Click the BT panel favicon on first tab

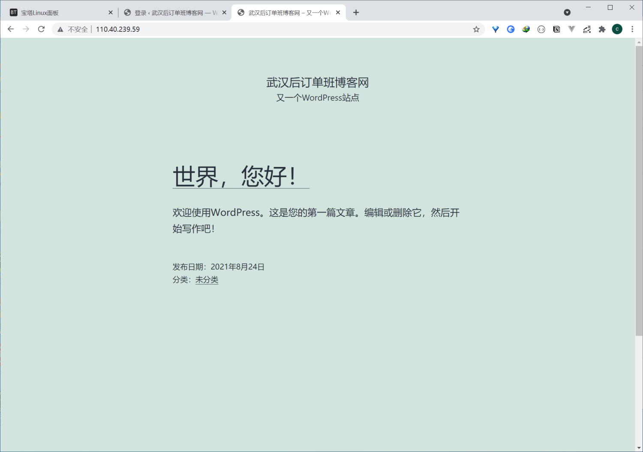pyautogui.click(x=13, y=12)
